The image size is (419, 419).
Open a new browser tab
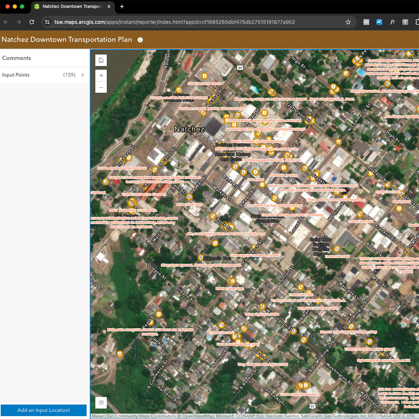[x=122, y=7]
